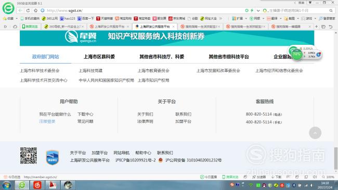
Task: Open the 上海市教育委员会 link
Action: click(x=153, y=71)
